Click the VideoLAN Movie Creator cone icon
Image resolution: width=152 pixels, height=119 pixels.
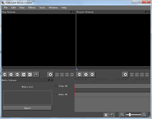click(x=3, y=3)
